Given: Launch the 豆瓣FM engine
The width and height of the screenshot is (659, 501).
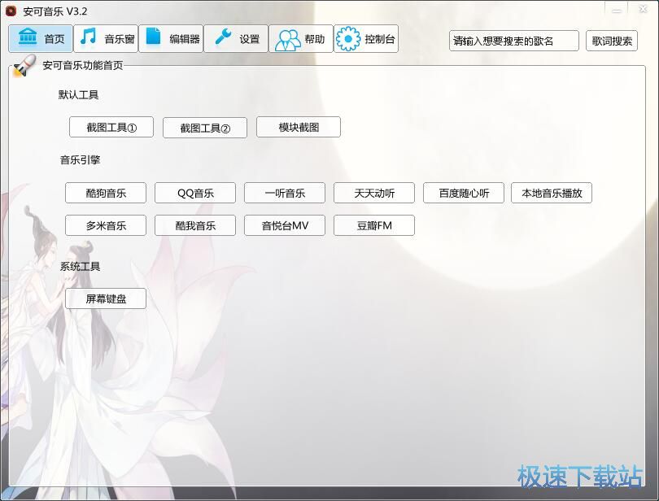Looking at the screenshot, I should click(x=374, y=225).
